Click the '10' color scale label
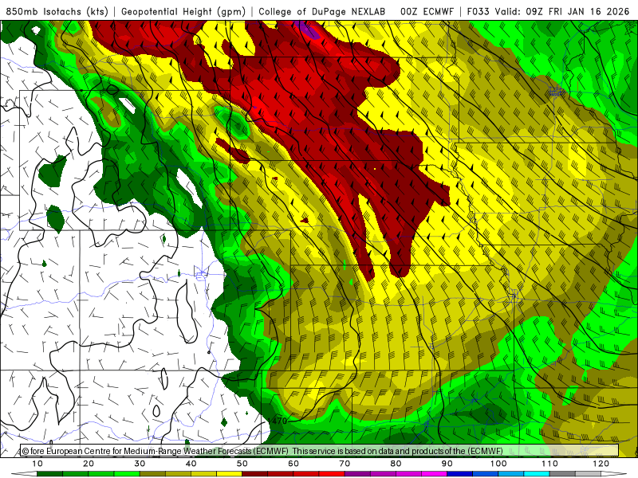Screen dimensions: 638x478 (37, 464)
